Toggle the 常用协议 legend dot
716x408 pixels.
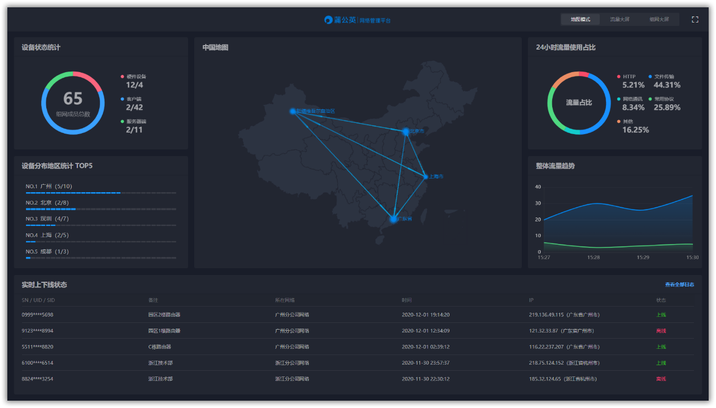point(650,99)
